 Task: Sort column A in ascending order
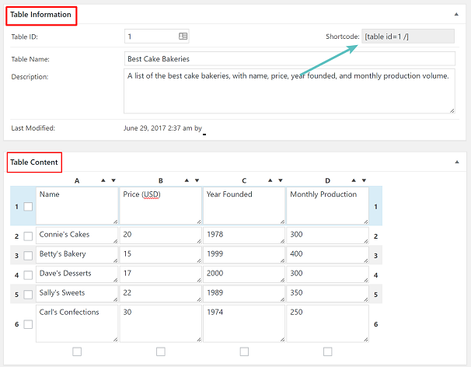(x=102, y=180)
